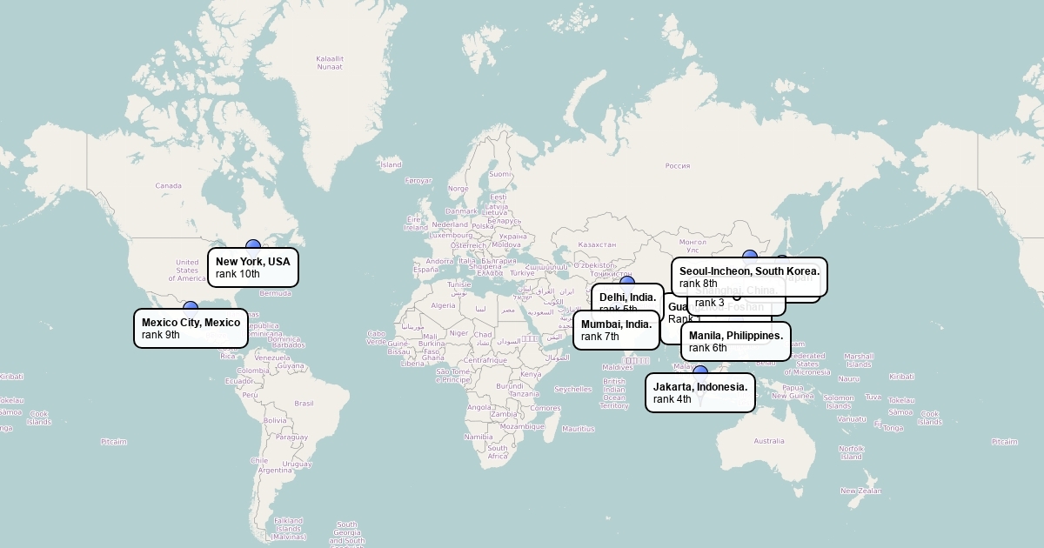Select the Brasil label on the map
Screen dimensions: 1044x548
click(304, 404)
